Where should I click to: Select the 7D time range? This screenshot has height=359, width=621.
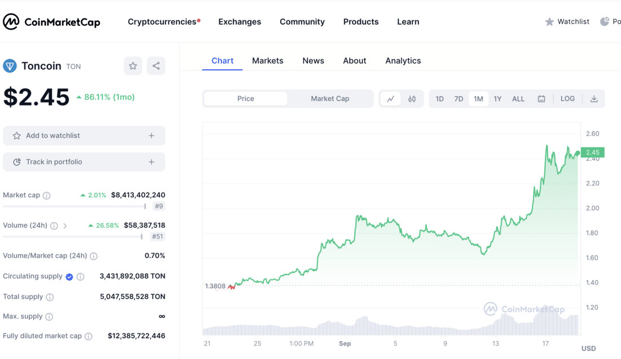click(x=458, y=99)
